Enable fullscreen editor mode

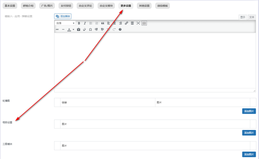coord(138,23)
